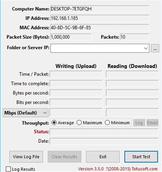162x172 pixels.
Task: Click the Throughput label
Action: coord(35,123)
